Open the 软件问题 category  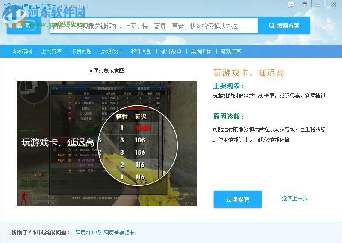(141, 51)
